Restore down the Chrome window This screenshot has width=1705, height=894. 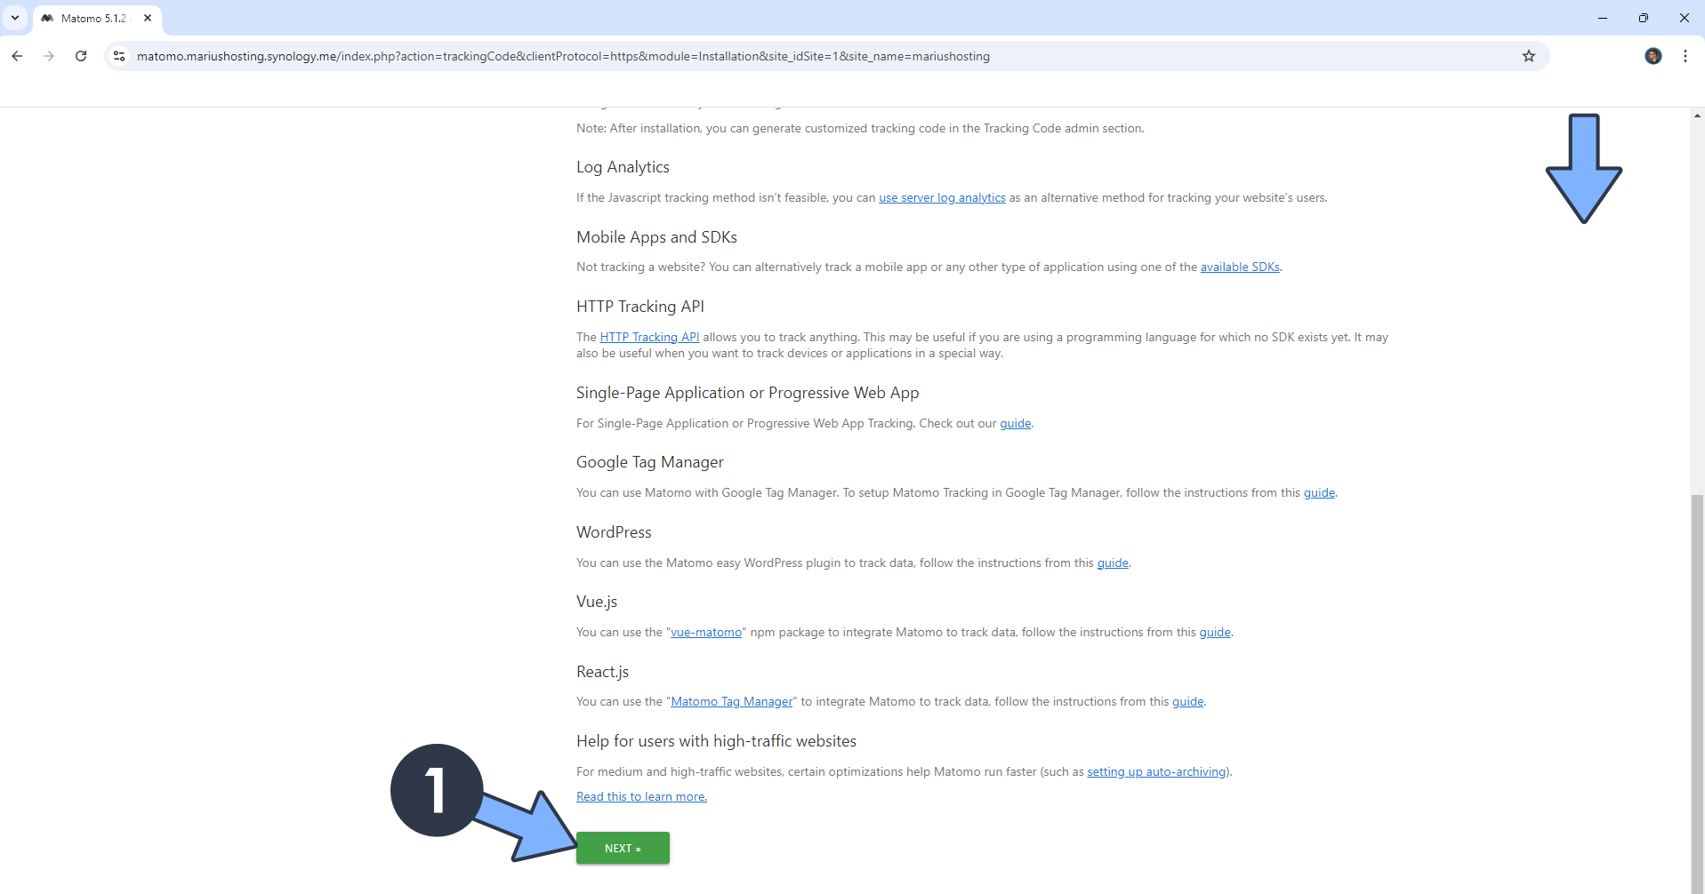(x=1644, y=18)
